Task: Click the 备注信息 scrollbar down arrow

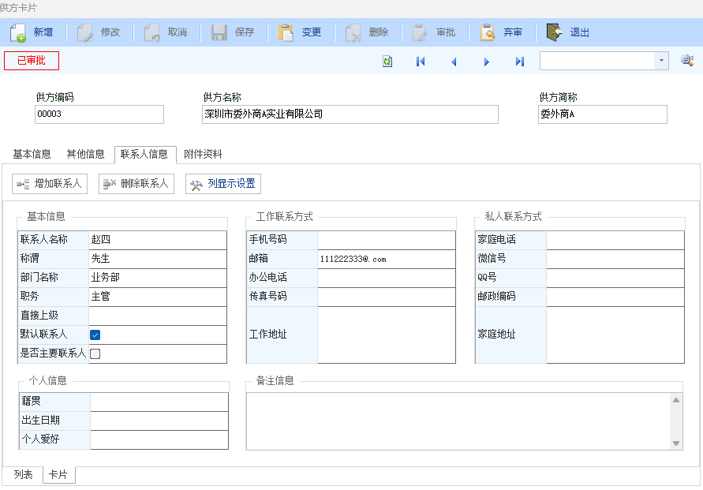Action: click(676, 443)
